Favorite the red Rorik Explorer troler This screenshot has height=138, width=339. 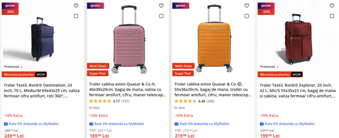point(332,6)
